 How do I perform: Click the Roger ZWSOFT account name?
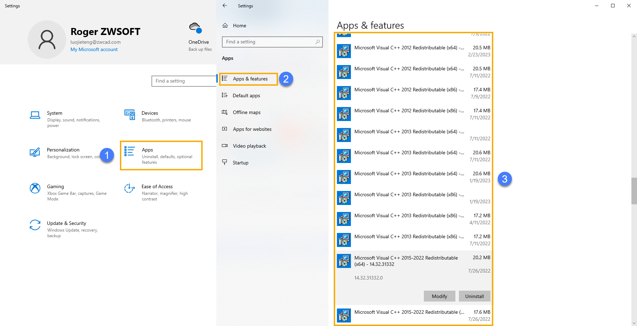(105, 31)
